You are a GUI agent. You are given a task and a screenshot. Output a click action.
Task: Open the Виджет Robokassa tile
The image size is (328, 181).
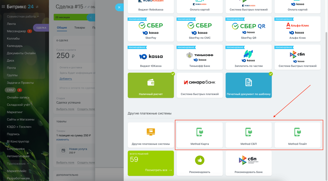[151, 7]
